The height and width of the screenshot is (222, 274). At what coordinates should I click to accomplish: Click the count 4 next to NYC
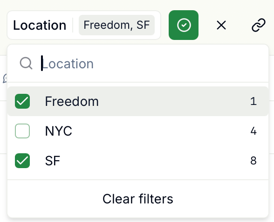[253, 131]
